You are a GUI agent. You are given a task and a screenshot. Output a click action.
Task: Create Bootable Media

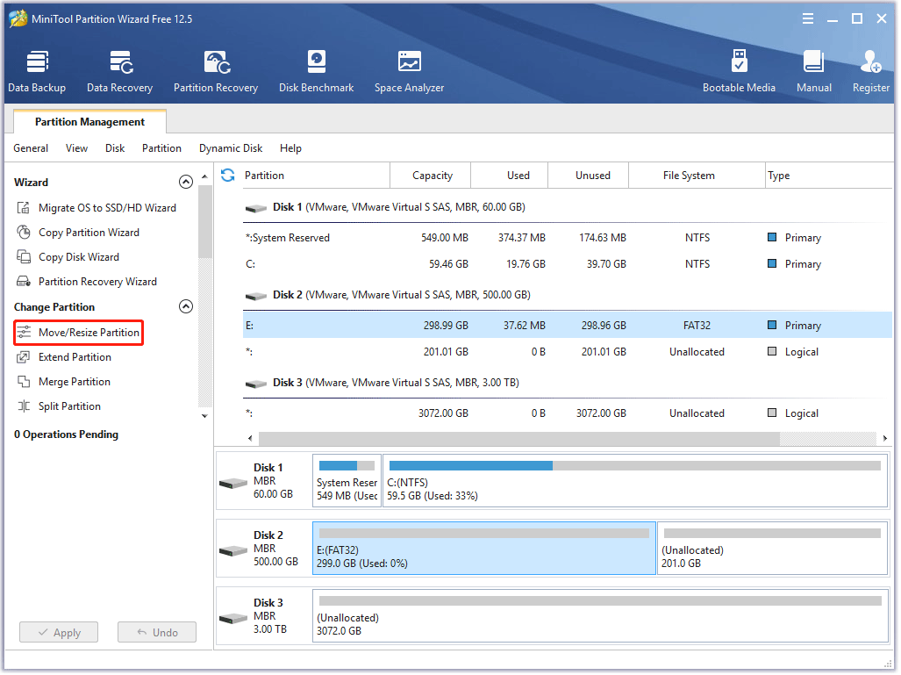click(x=740, y=71)
